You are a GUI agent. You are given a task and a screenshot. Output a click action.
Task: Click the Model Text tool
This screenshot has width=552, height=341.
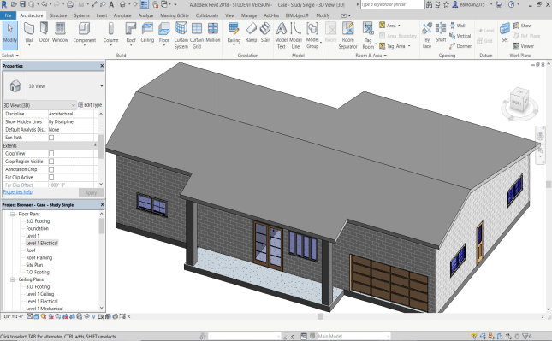[x=281, y=35]
